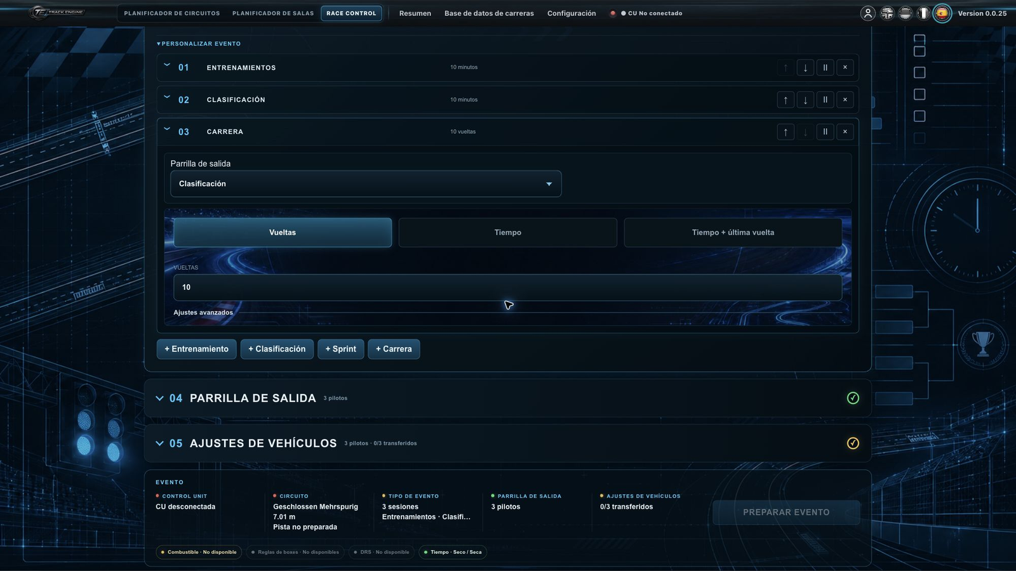Select the Spanish flag language icon
This screenshot has height=571, width=1016.
(x=942, y=13)
